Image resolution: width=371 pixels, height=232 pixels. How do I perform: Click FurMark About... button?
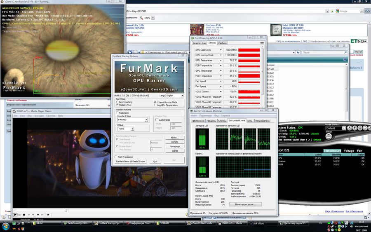[175, 137]
